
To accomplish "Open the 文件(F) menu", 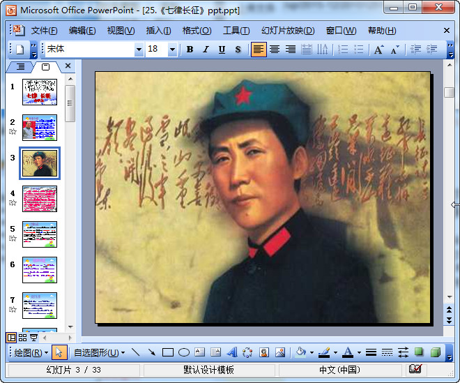I will point(44,31).
